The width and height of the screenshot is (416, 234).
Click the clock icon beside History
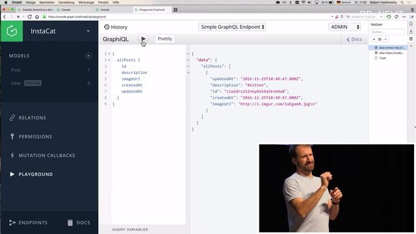pos(107,27)
